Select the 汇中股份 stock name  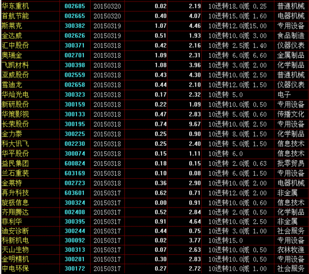pos(15,45)
